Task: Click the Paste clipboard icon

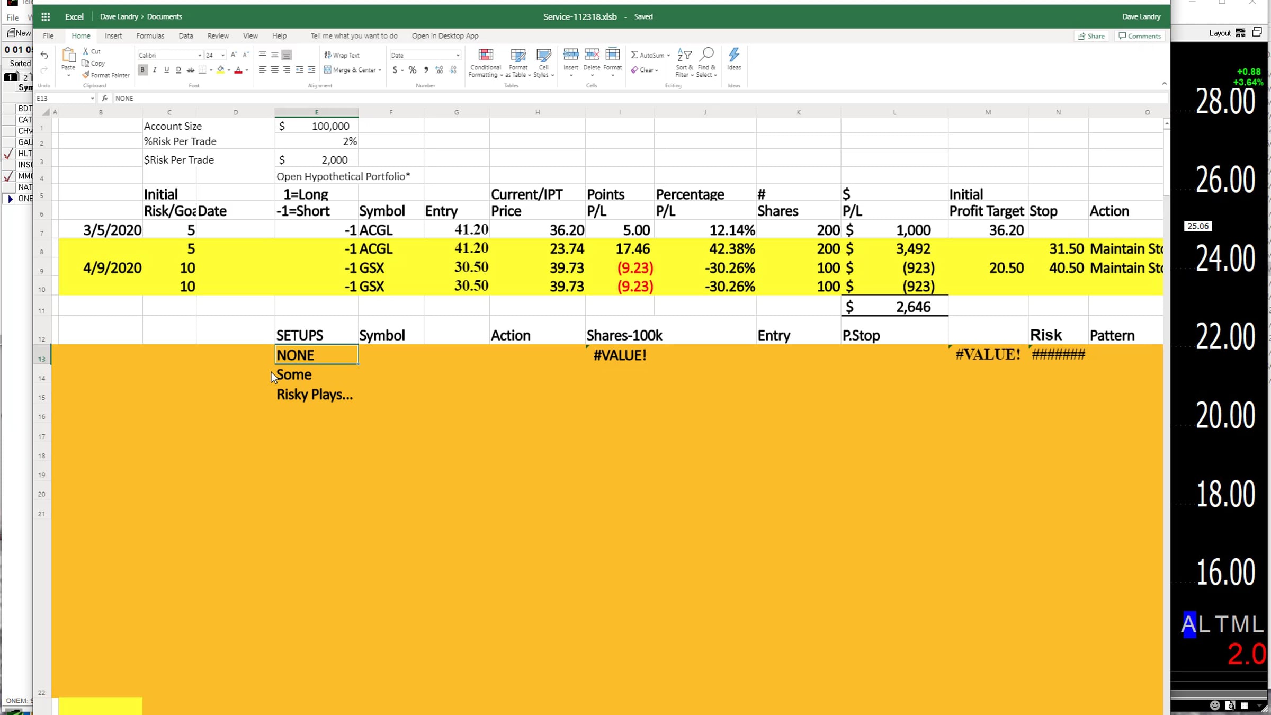Action: tap(68, 55)
